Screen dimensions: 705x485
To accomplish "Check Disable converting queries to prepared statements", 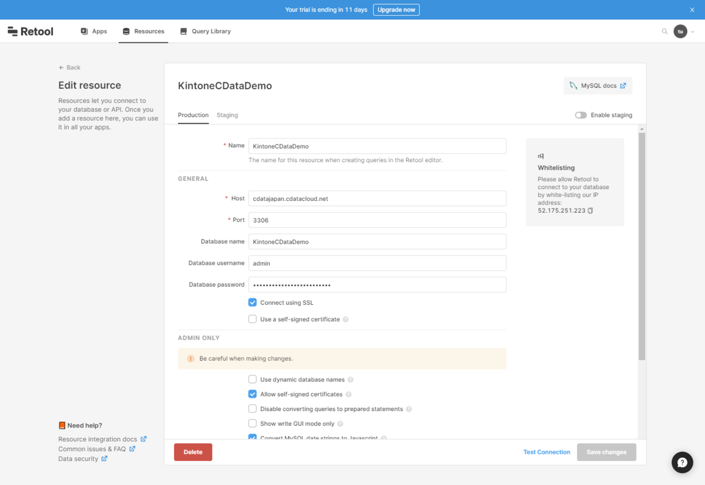I will pos(253,409).
